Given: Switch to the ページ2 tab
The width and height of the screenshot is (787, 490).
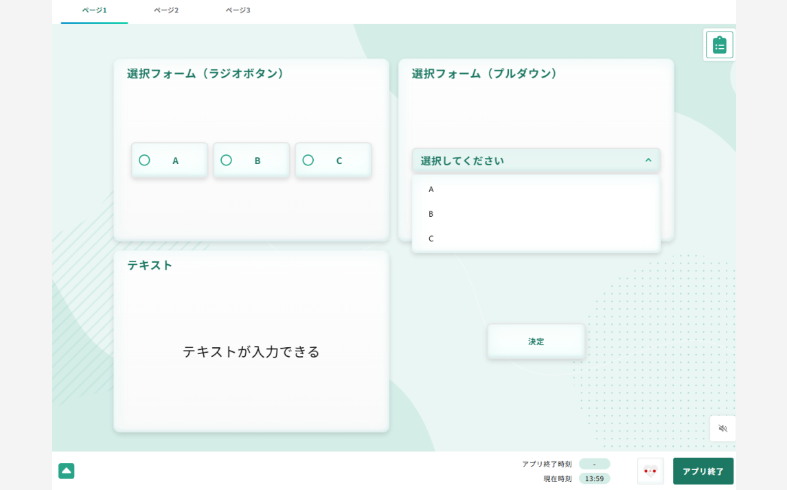Looking at the screenshot, I should click(166, 10).
